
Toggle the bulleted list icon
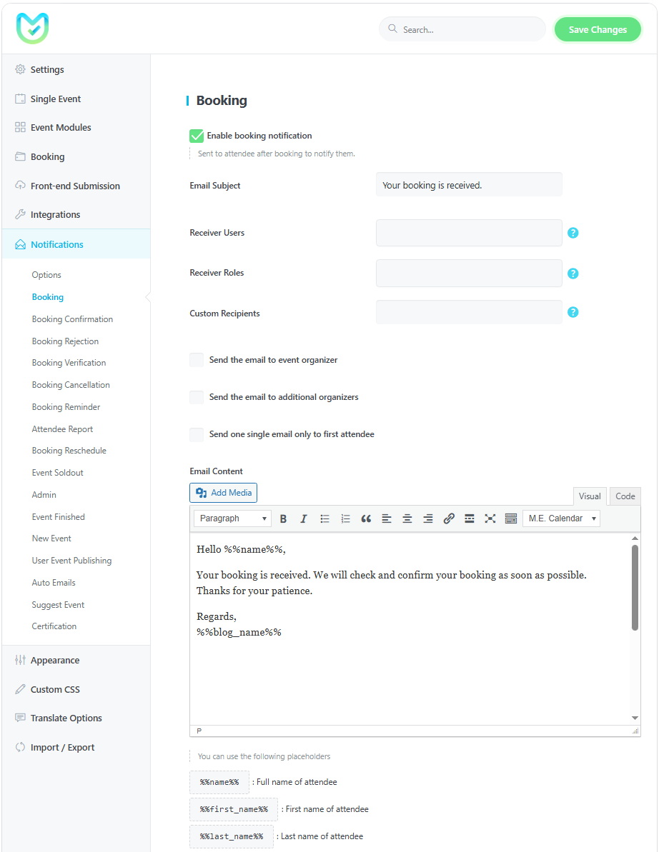[324, 518]
